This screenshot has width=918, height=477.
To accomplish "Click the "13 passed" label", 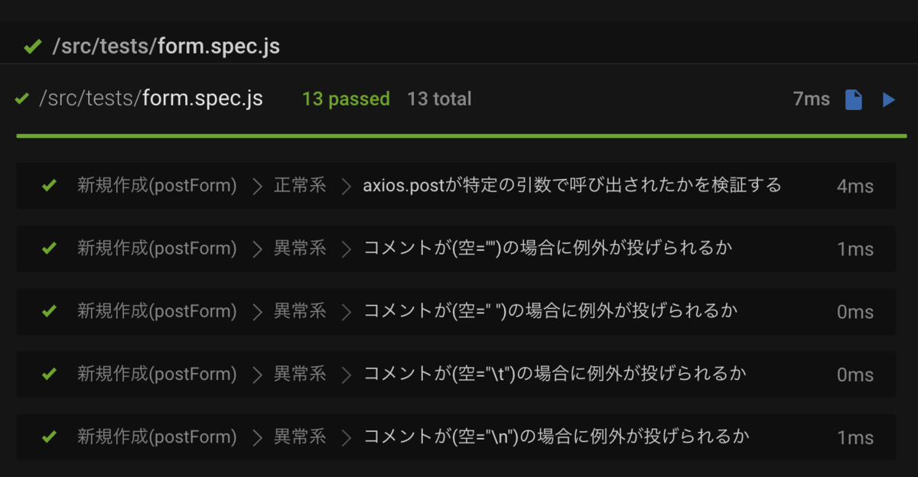I will coord(346,99).
